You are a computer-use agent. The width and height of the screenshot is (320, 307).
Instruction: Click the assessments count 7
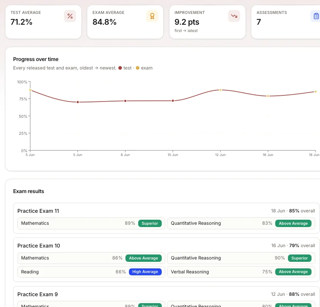click(259, 22)
